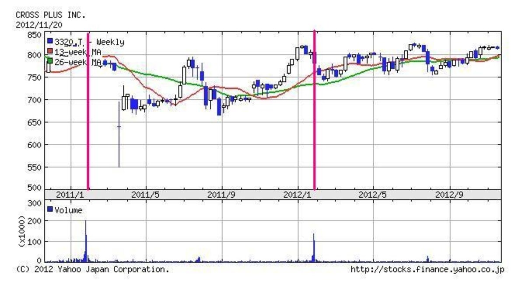
Task: Click the 750 price axis label
Action: (34, 77)
